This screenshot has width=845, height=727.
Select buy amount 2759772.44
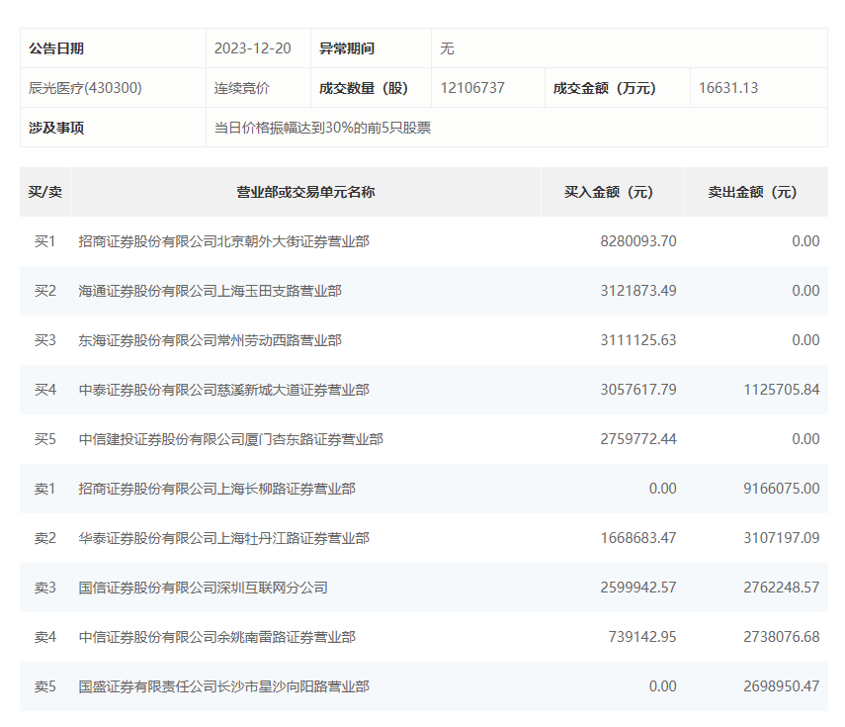pos(638,439)
